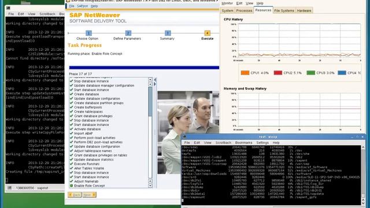
Task: Click the root terminal scroll-up arrow
Action: pyautogui.click(x=363, y=147)
